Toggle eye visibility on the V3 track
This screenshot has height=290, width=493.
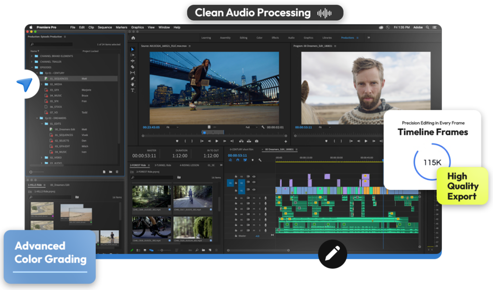tap(254, 177)
